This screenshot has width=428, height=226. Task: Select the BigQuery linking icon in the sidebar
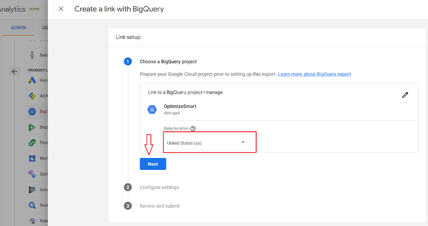point(32,111)
